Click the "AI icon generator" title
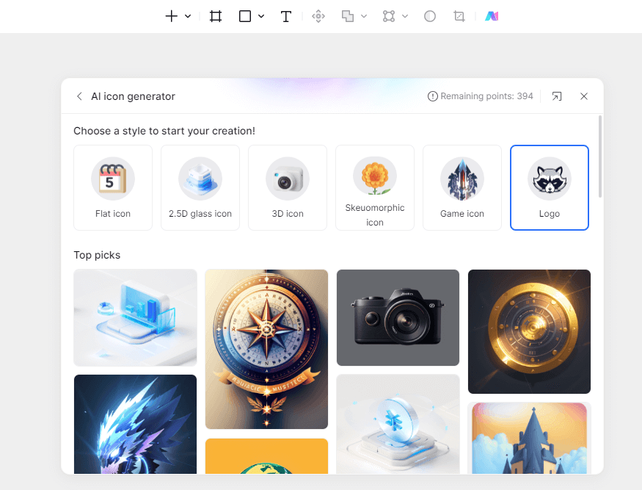The width and height of the screenshot is (642, 490). (x=133, y=96)
